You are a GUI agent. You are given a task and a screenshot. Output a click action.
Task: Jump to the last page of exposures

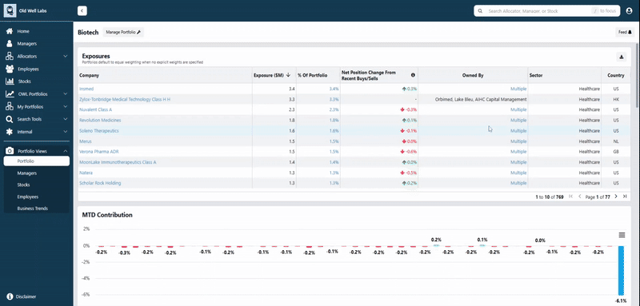click(625, 197)
